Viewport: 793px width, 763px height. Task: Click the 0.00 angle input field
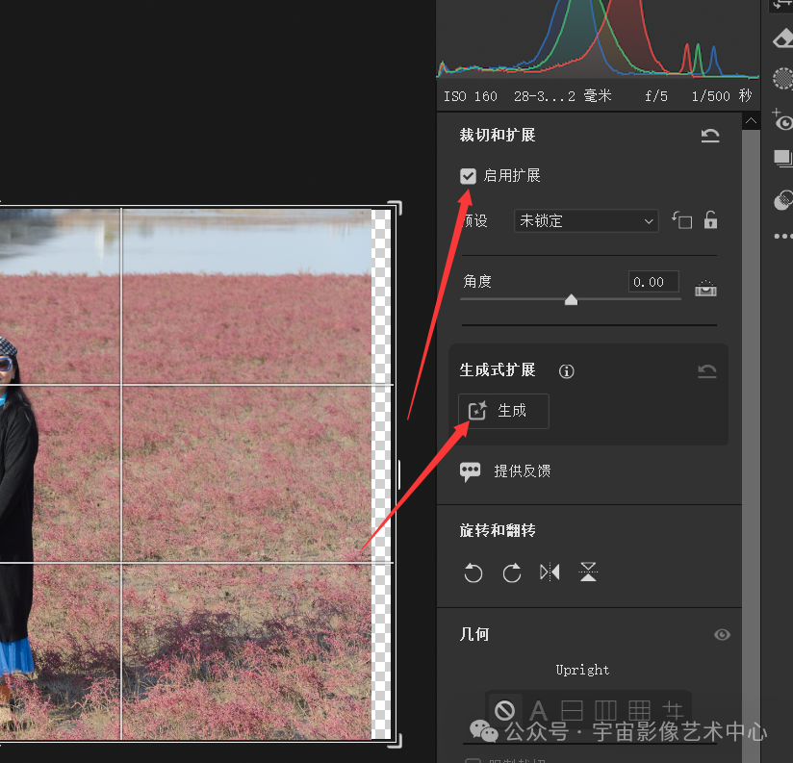pyautogui.click(x=652, y=281)
